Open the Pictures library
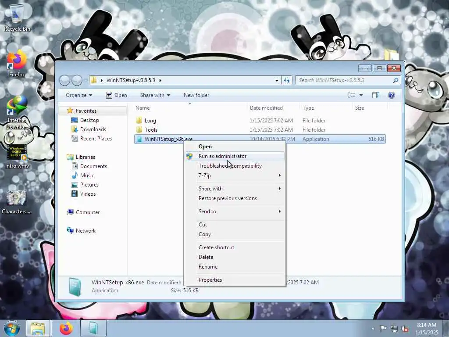This screenshot has height=337, width=449. click(89, 185)
